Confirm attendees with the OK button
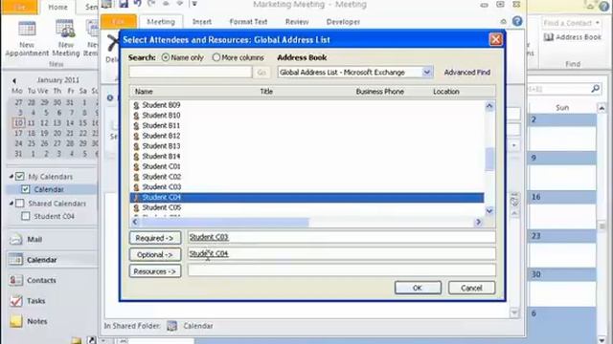The width and height of the screenshot is (613, 344). pos(418,288)
